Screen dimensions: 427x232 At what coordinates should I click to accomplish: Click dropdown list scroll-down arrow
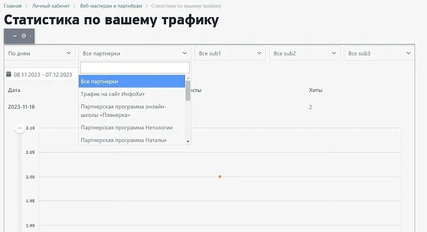188,141
